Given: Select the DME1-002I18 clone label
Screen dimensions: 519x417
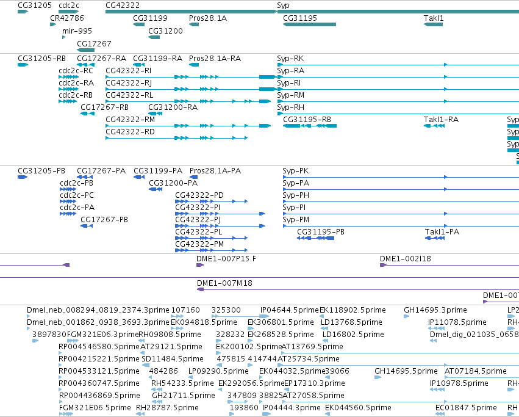Looking at the screenshot, I should click(x=406, y=259).
